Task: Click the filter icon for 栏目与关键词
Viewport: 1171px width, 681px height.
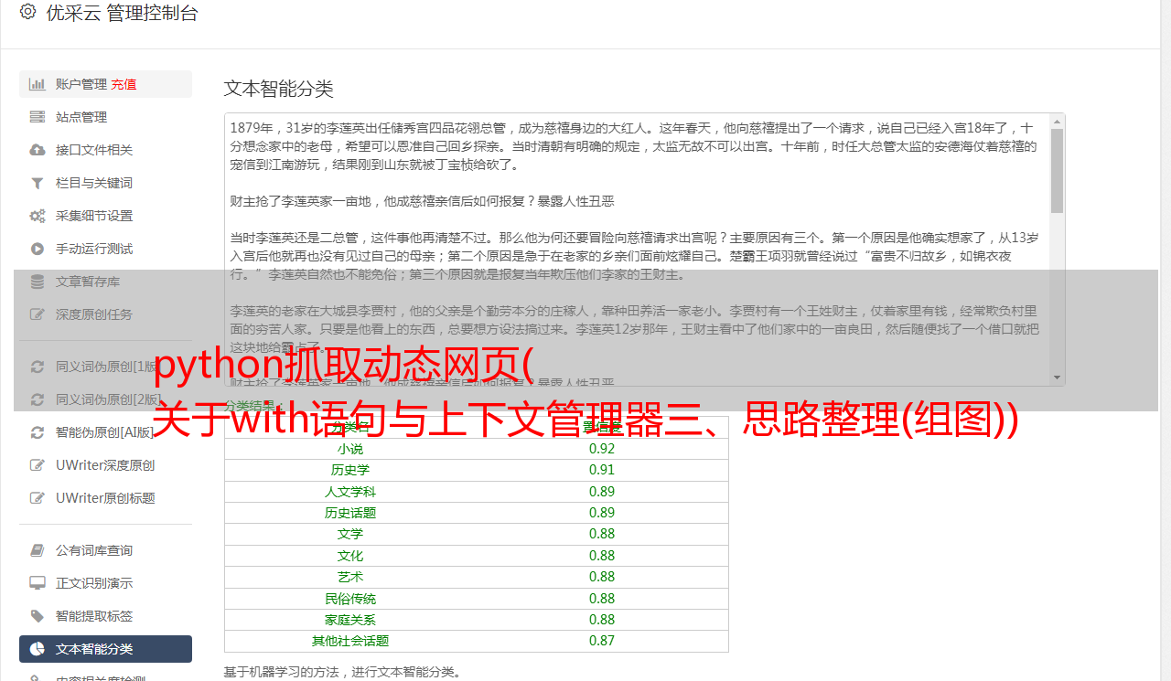Action: point(37,183)
